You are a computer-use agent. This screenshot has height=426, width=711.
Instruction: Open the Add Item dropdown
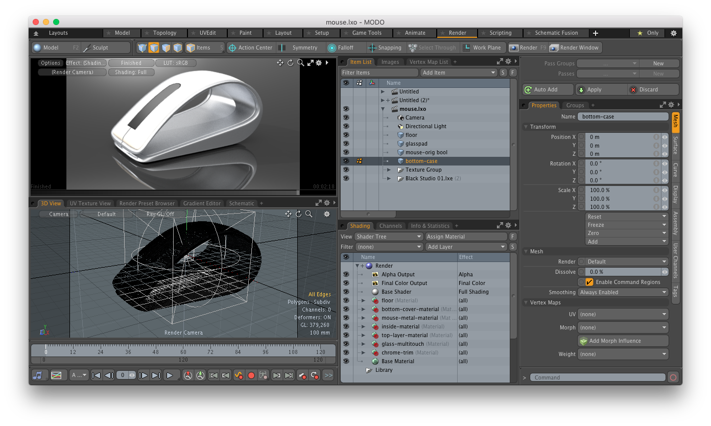[459, 73]
